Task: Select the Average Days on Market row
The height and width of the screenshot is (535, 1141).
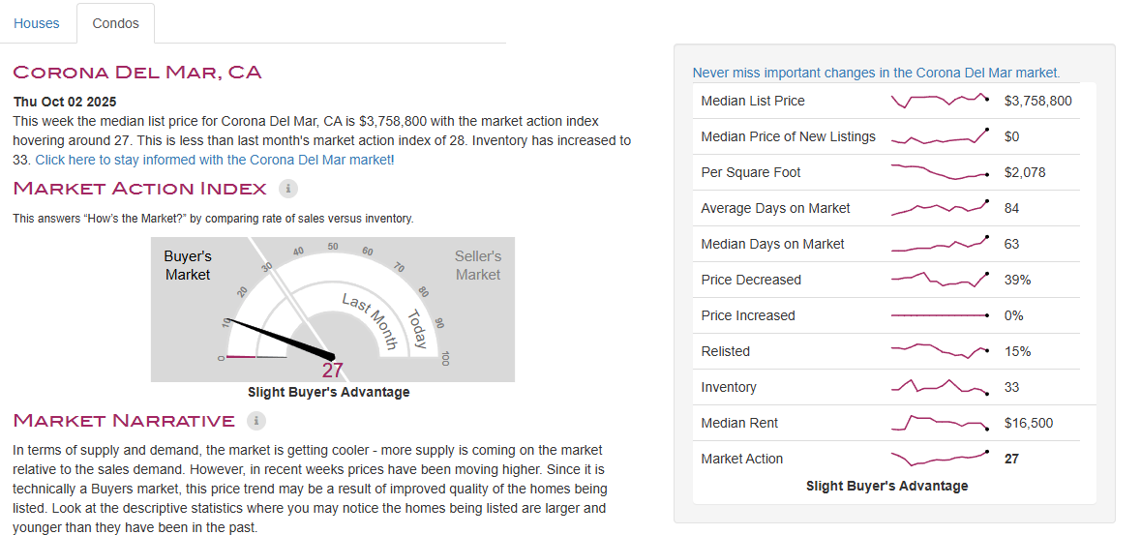Action: pos(775,208)
